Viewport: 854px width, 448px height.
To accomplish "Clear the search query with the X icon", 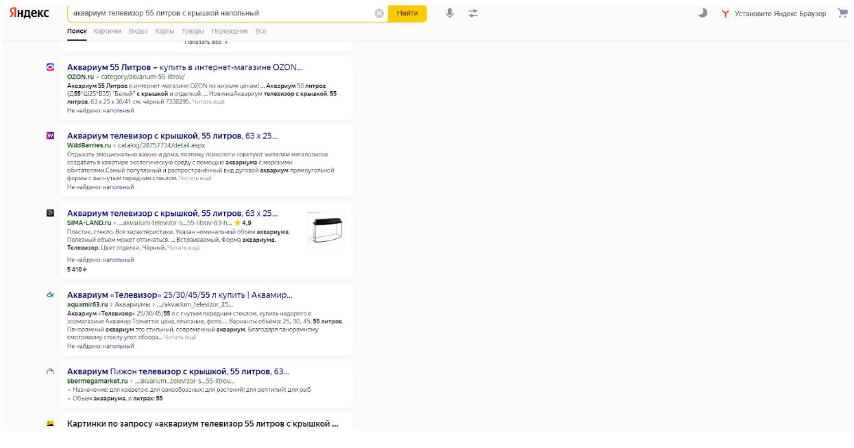I will pos(379,13).
